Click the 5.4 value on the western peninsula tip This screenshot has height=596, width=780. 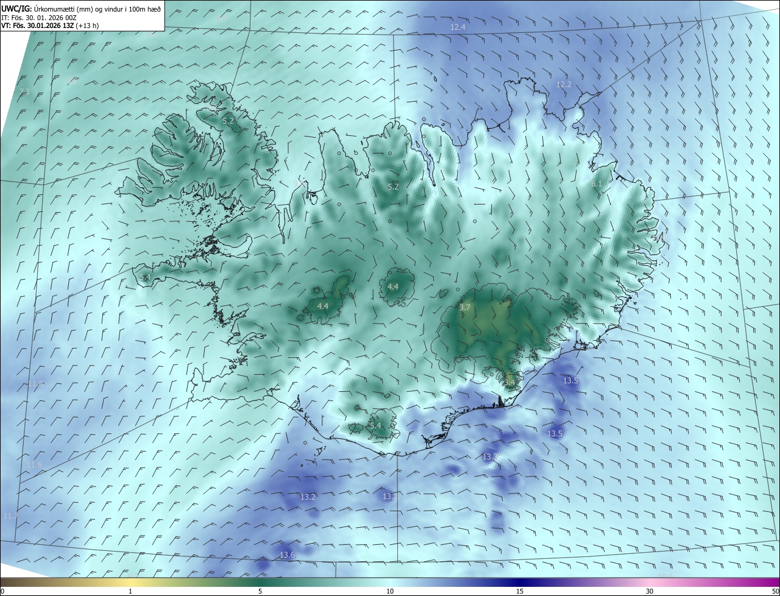(145, 277)
